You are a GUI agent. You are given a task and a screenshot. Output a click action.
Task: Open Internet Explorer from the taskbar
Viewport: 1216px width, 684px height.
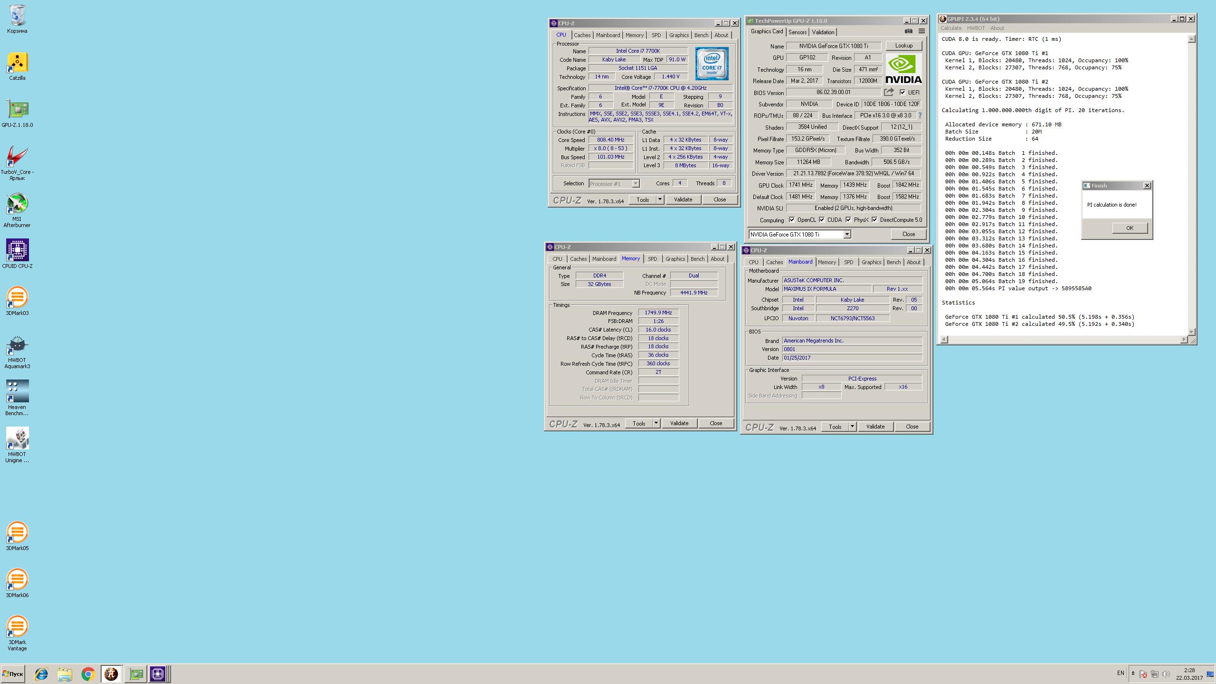41,674
